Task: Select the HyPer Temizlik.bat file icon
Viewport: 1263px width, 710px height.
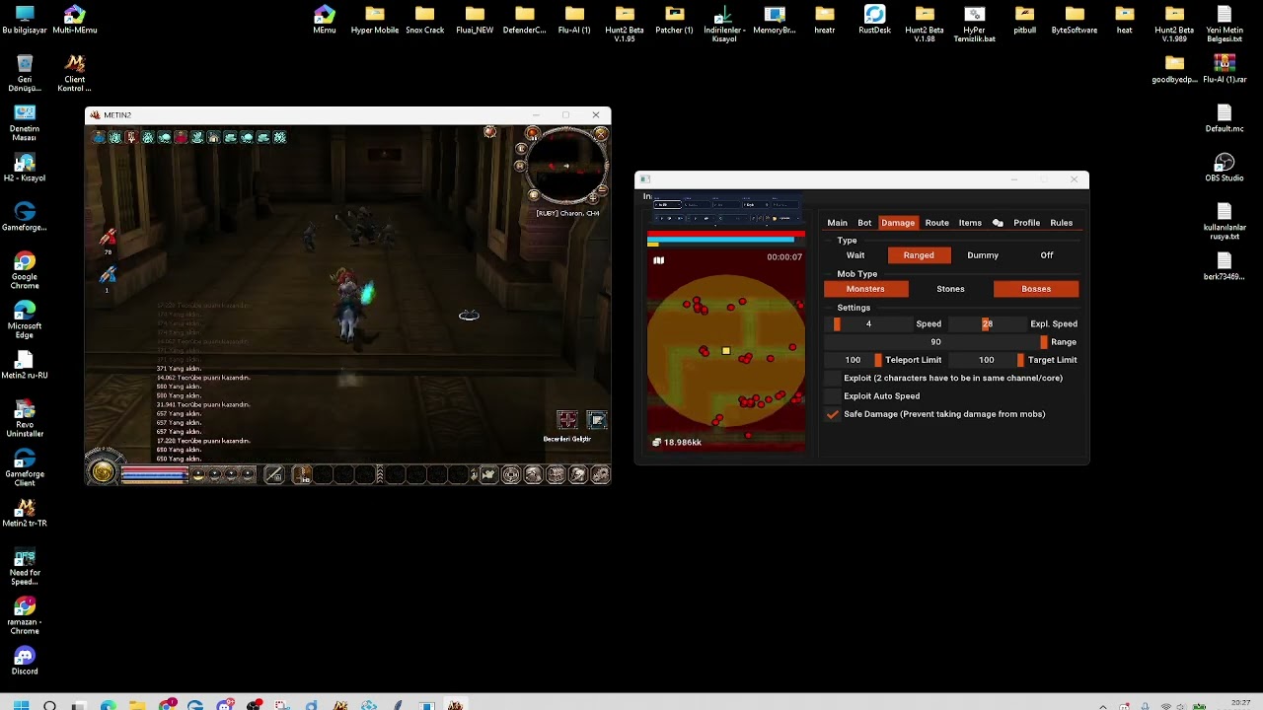Action: point(974,25)
